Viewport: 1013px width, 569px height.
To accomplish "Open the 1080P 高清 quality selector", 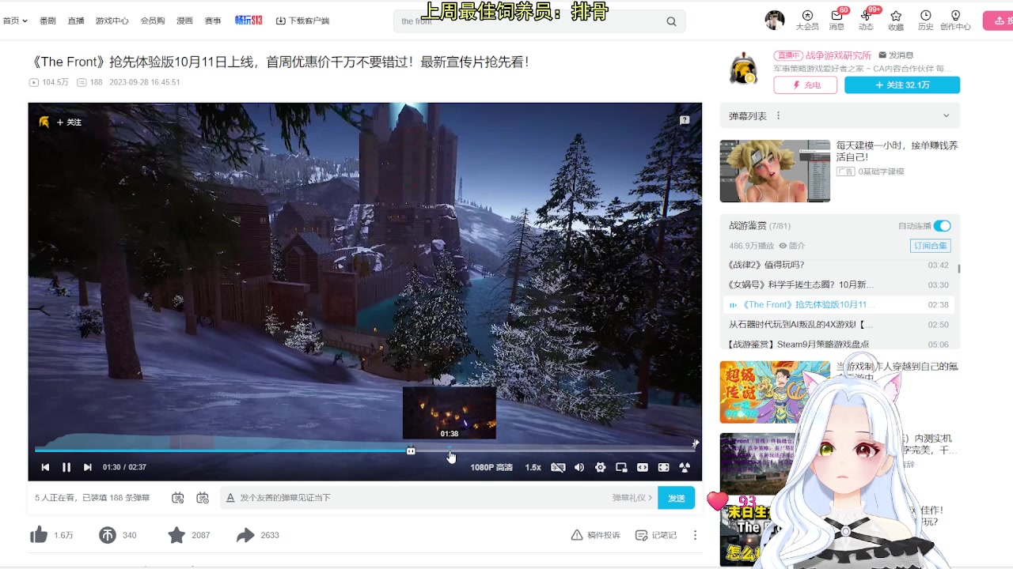I will 491,467.
